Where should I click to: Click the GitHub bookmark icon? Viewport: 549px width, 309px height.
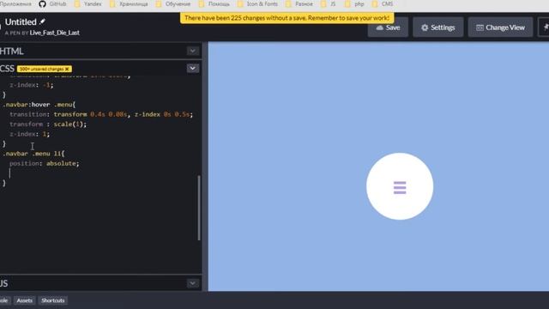click(x=42, y=3)
